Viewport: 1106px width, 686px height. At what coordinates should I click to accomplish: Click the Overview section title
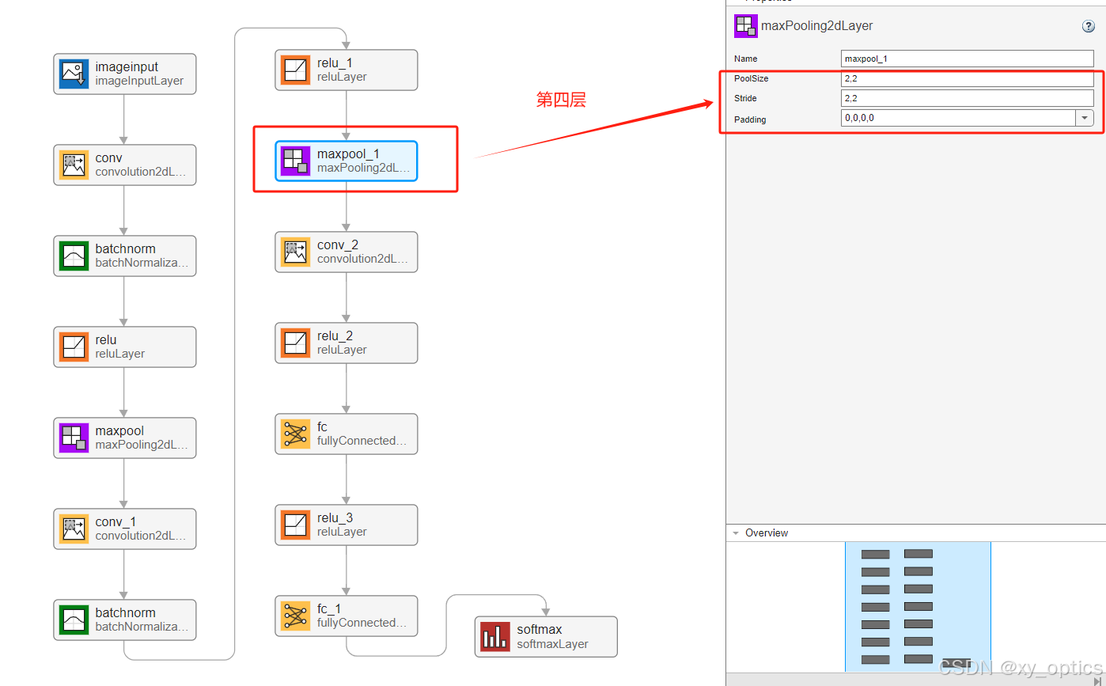pos(767,533)
